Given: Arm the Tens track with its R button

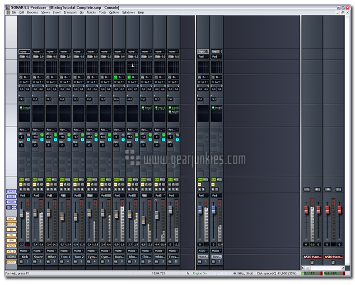Looking at the screenshot, I should click(x=177, y=189).
